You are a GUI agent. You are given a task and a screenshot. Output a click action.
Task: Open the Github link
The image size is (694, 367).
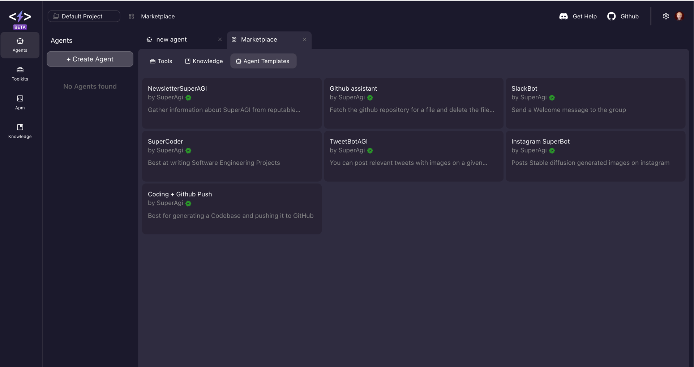click(623, 16)
